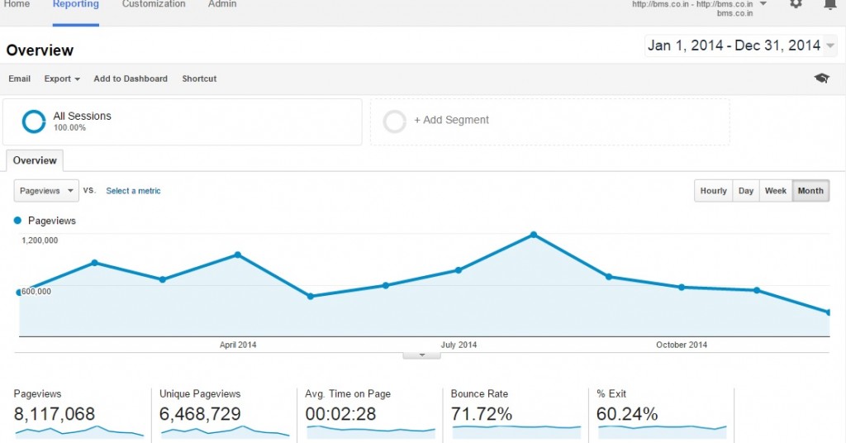Open the Admin tab
Image resolution: width=846 pixels, height=443 pixels.
[222, 5]
